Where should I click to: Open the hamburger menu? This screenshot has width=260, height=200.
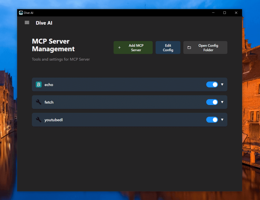click(27, 23)
